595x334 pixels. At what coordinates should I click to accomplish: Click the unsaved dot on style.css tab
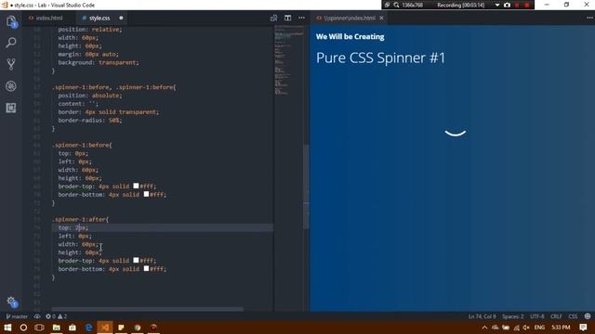(x=121, y=18)
